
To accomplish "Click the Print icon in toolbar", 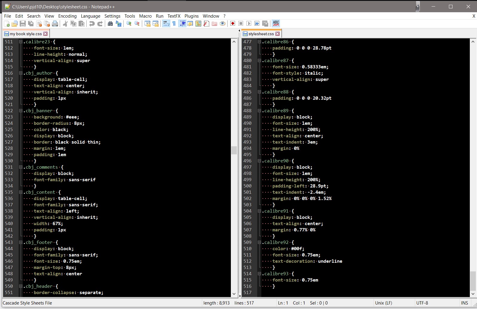I will [x=55, y=24].
